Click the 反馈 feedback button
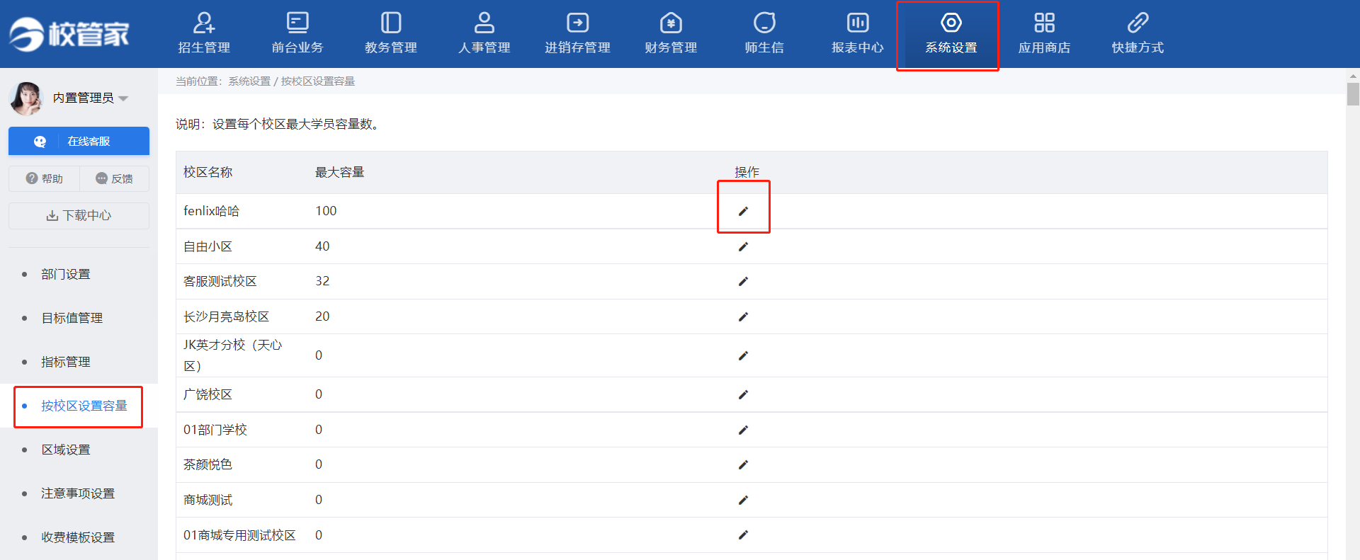This screenshot has width=1360, height=560. (x=114, y=178)
